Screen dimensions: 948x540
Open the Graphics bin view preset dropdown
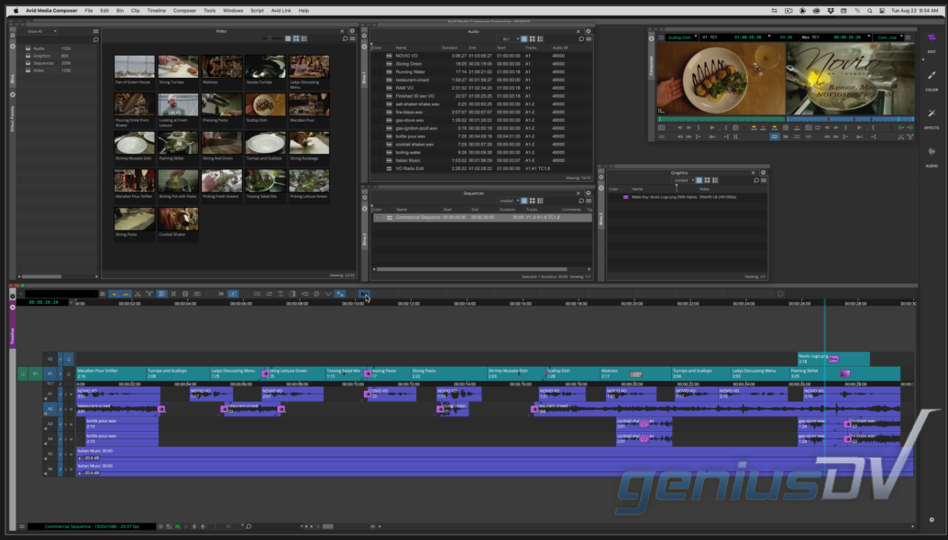click(x=684, y=180)
